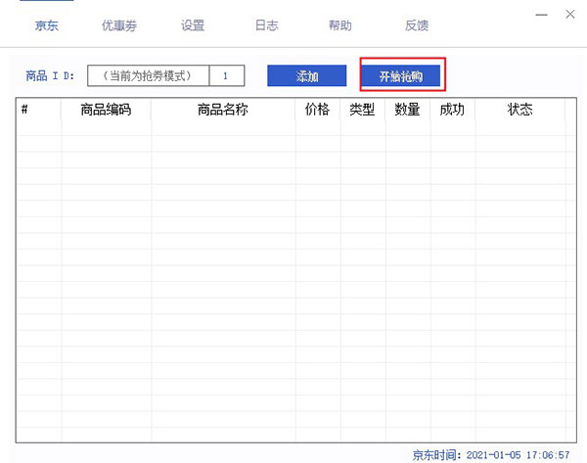587x463 pixels.
Task: Switch to the 京东 tab
Action: tap(46, 25)
